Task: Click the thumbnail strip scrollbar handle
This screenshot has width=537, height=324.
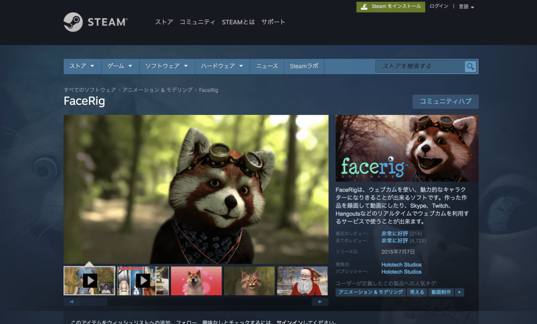Action: coord(94,302)
